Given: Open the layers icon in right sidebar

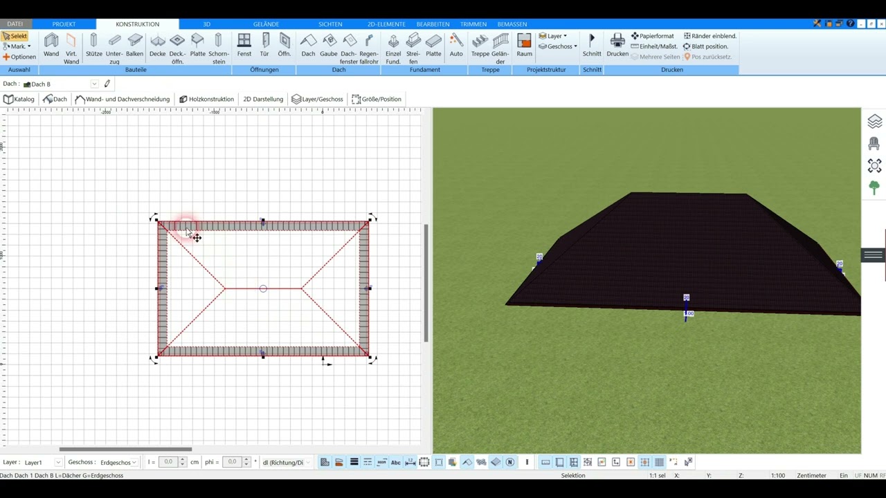Looking at the screenshot, I should point(875,122).
